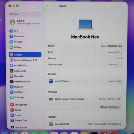134x134 pixels.
Task: Select the Network globe icon
Action: point(11,42)
